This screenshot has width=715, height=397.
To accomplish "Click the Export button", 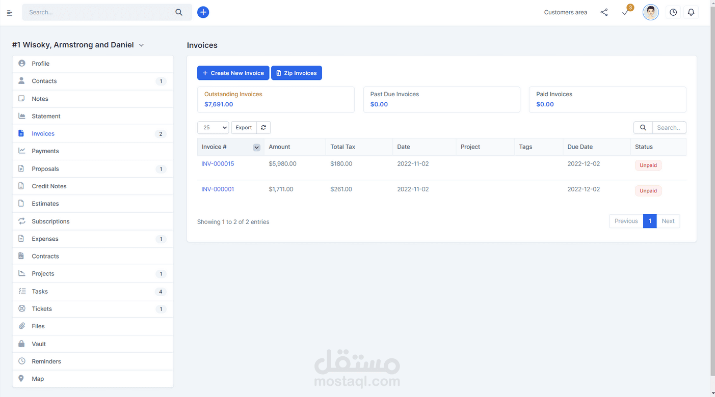I will click(x=244, y=127).
